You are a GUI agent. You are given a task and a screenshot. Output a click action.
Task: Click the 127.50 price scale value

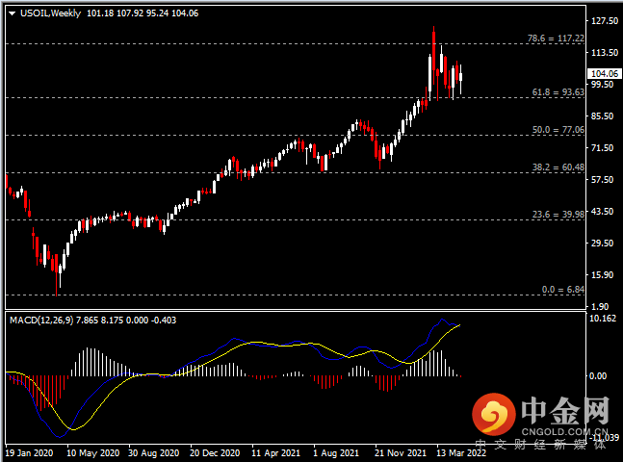605,21
